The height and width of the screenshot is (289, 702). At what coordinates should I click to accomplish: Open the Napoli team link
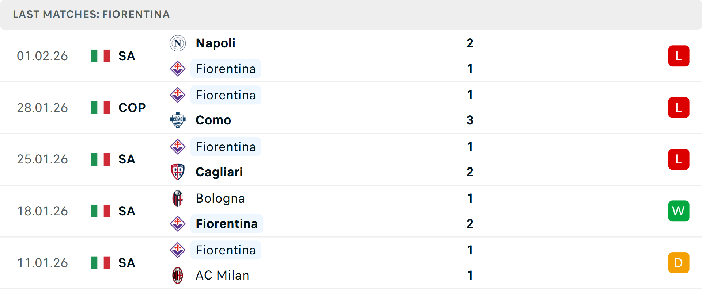click(x=215, y=43)
